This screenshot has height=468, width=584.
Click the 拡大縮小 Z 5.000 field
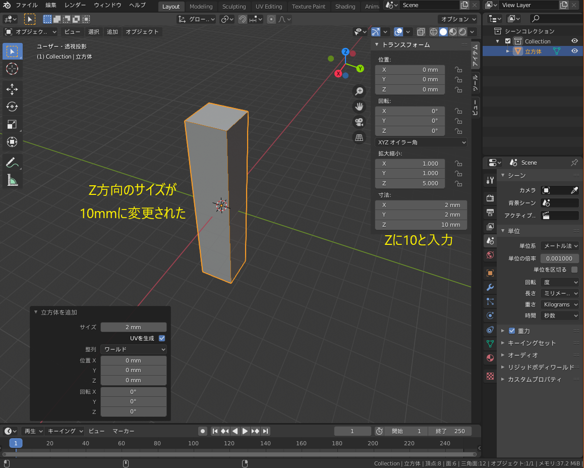coord(410,183)
